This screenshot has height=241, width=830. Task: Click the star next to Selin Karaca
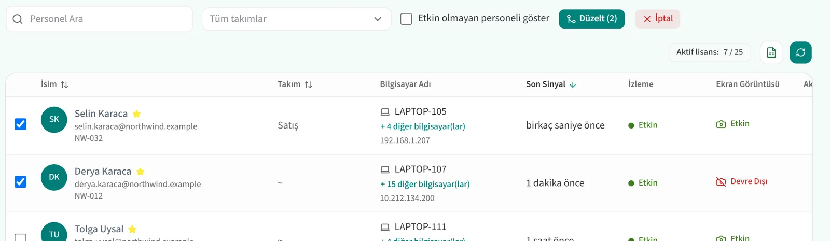(136, 114)
